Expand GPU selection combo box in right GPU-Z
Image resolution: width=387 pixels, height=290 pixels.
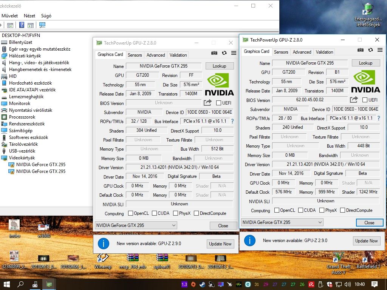282,222
